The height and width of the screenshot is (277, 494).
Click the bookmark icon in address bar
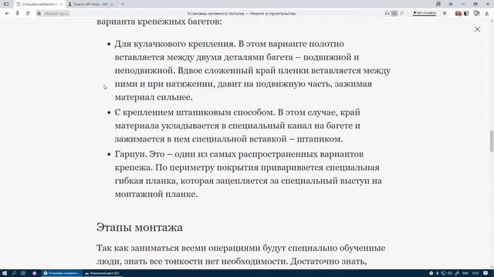(445, 14)
